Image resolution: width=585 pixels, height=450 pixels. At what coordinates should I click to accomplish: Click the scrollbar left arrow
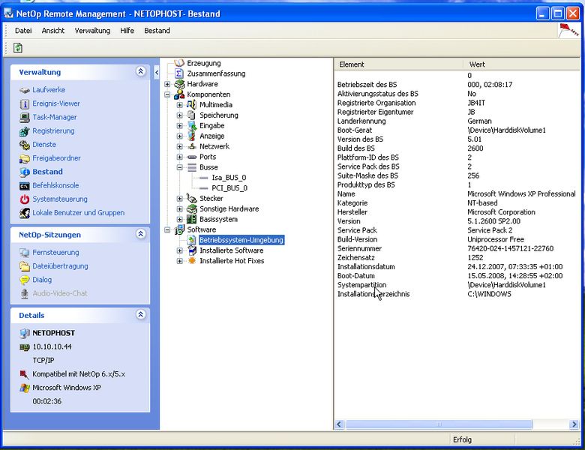click(339, 424)
